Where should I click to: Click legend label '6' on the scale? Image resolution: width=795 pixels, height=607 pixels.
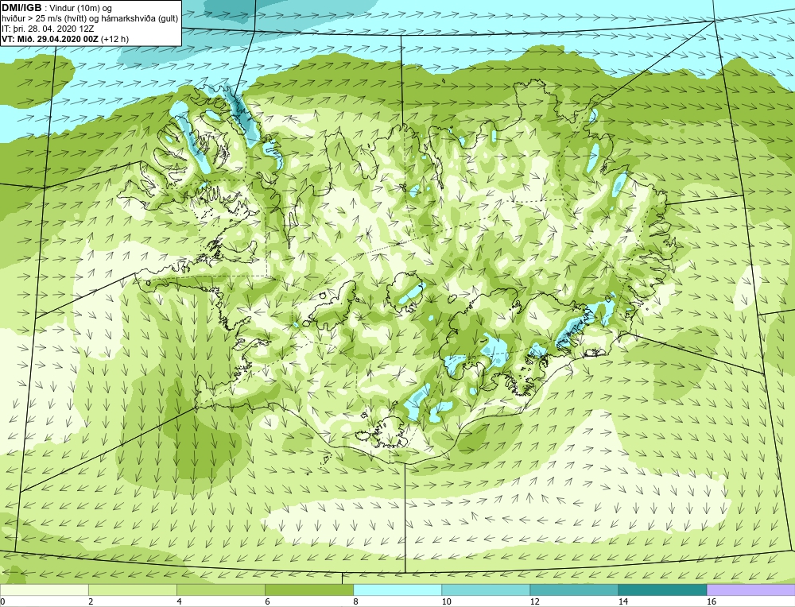tap(267, 601)
